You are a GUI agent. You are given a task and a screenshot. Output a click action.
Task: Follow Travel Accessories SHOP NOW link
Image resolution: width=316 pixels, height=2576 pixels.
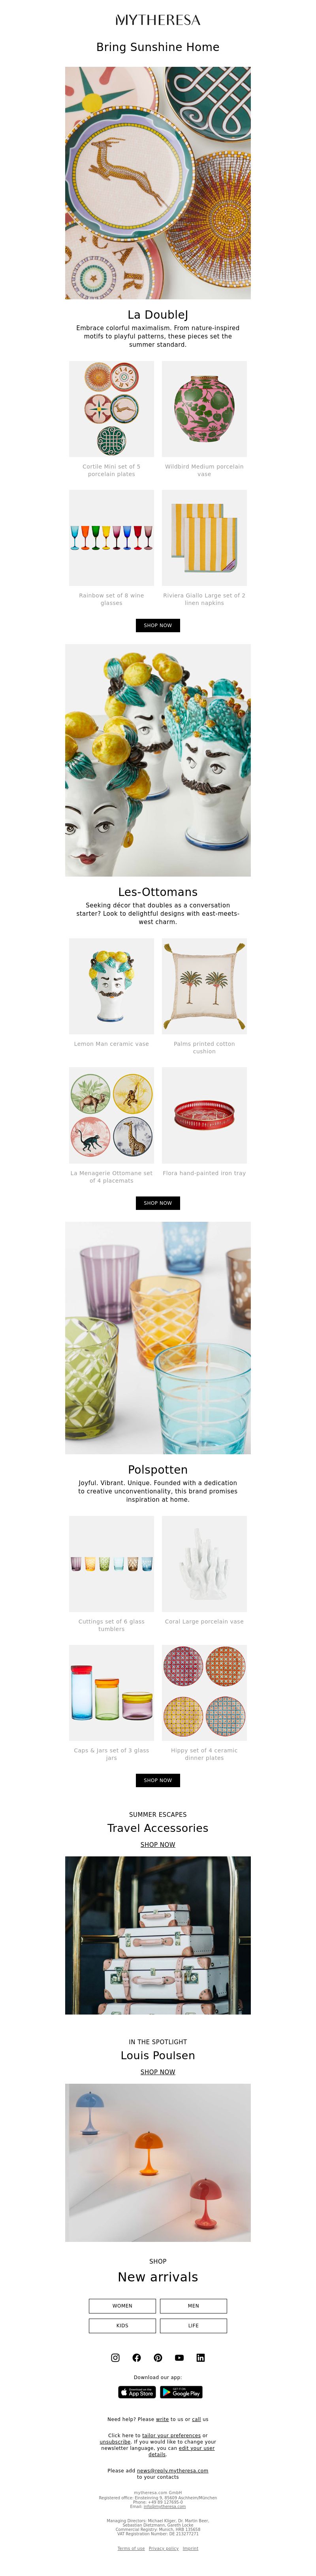tap(158, 1845)
